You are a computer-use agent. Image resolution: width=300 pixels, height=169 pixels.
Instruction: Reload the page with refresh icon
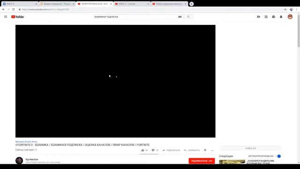click(x=14, y=9)
